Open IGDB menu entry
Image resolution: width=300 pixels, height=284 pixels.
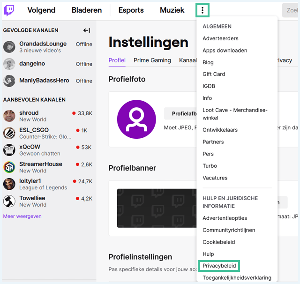(x=209, y=86)
